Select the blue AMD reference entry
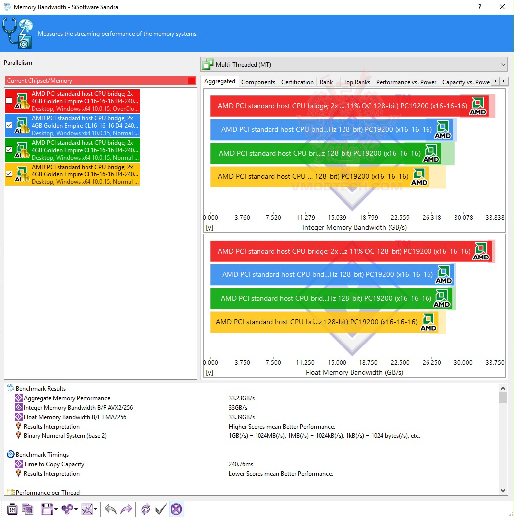Viewport: 514px width, 517px height. [73, 126]
